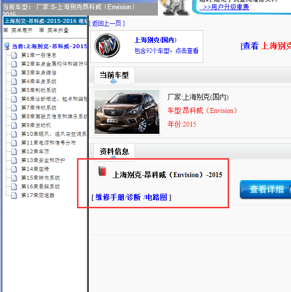Click the page icon beside 第16章悬架系统
The width and height of the screenshot is (291, 292).
[14, 186]
